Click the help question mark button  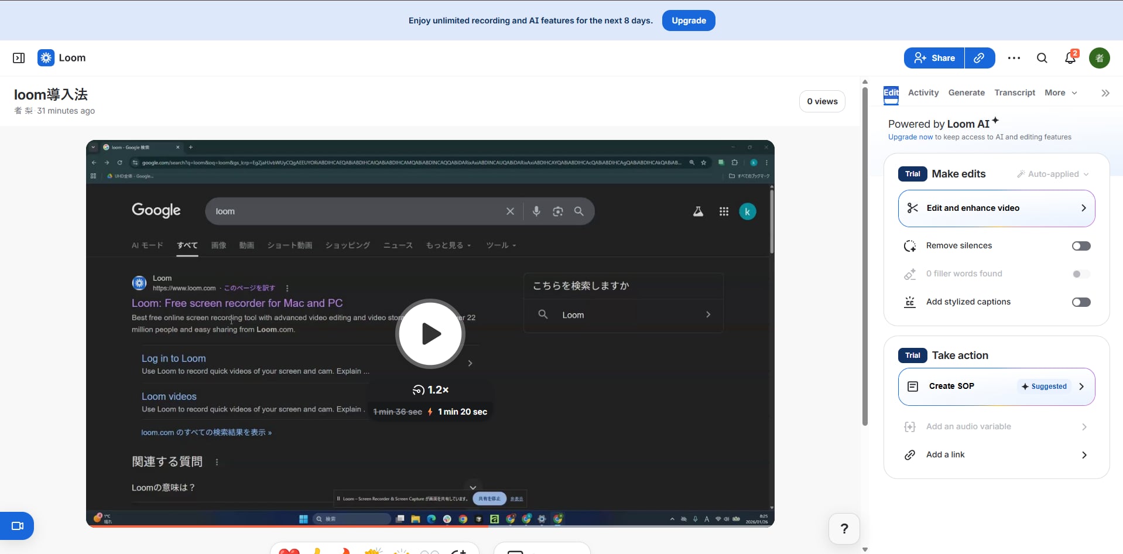tap(844, 529)
